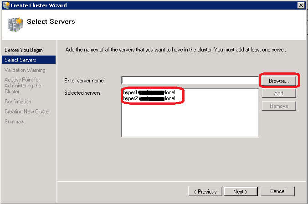
Task: Close the Create Cluster Wizard window
Action: click(300, 5)
